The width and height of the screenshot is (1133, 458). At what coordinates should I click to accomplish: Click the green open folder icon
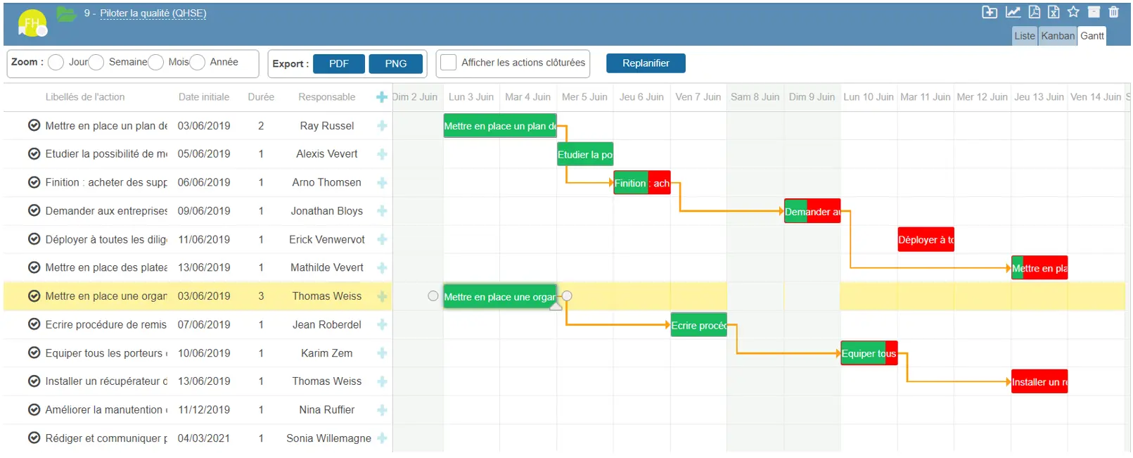[x=66, y=13]
